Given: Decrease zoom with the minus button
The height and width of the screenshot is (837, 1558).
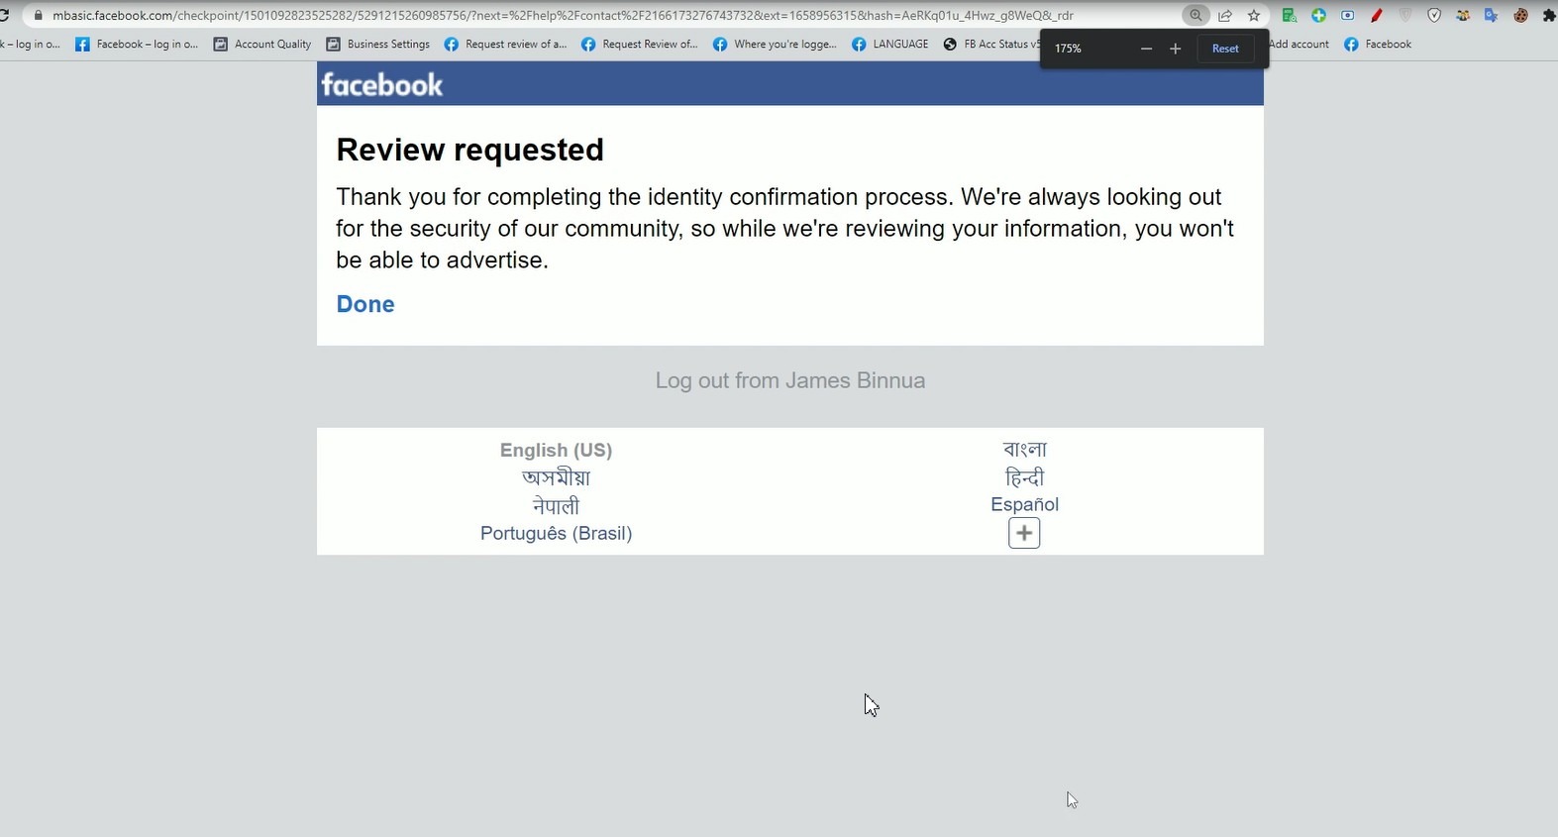Looking at the screenshot, I should pyautogui.click(x=1146, y=49).
